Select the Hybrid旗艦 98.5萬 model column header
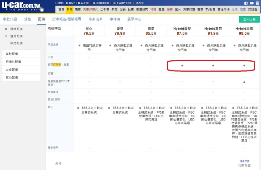This screenshot has height=170, width=261. 244,31
